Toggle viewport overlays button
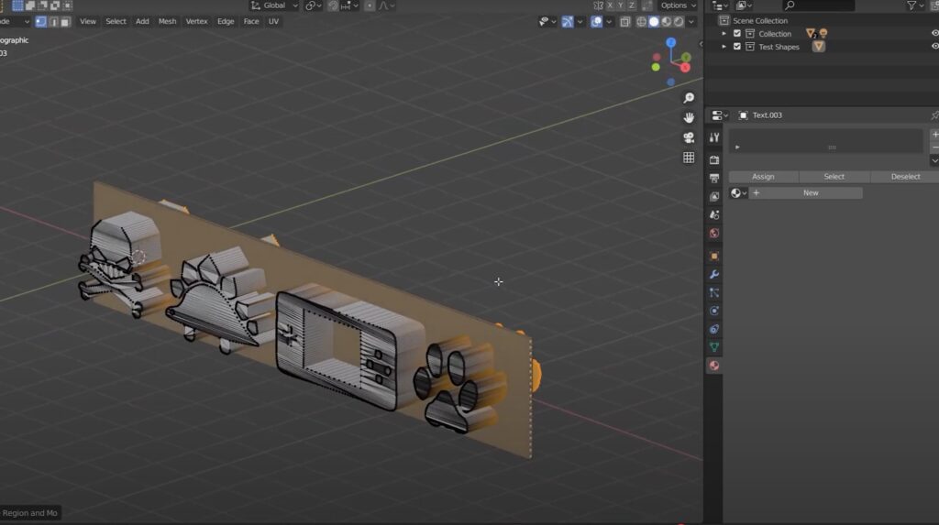 coord(596,22)
